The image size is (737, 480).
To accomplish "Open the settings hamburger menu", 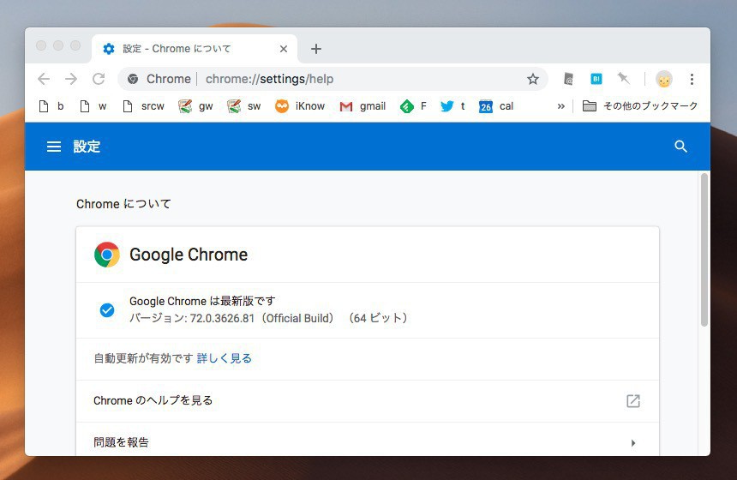I will [54, 147].
